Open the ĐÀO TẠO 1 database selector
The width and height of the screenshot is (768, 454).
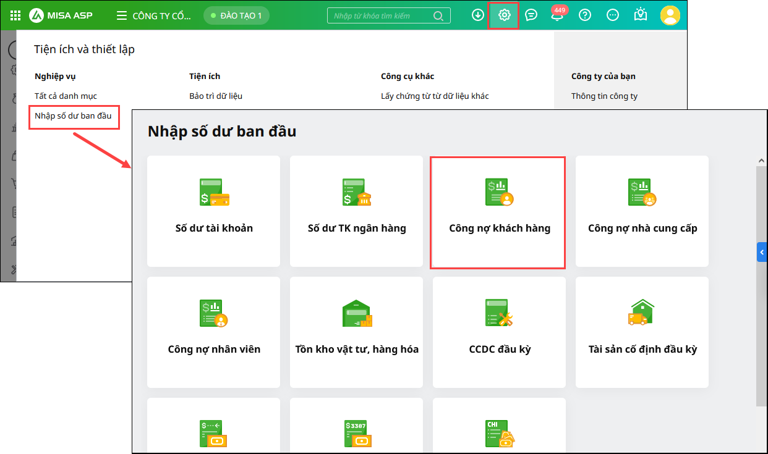pyautogui.click(x=236, y=15)
